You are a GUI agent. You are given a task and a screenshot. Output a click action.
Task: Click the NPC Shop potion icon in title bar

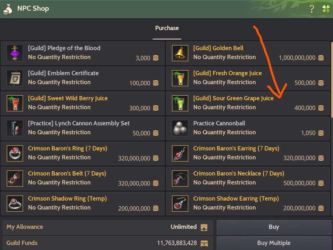(8, 9)
